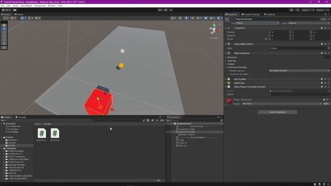
Task: Select the second script asset in Scripts
Action: coord(55,134)
